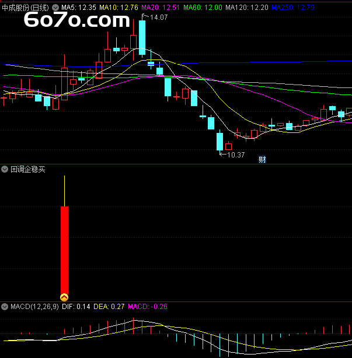Click the yellow up-arrow buy signal icon
Viewport: 352px width, 358px height.
pos(64,297)
